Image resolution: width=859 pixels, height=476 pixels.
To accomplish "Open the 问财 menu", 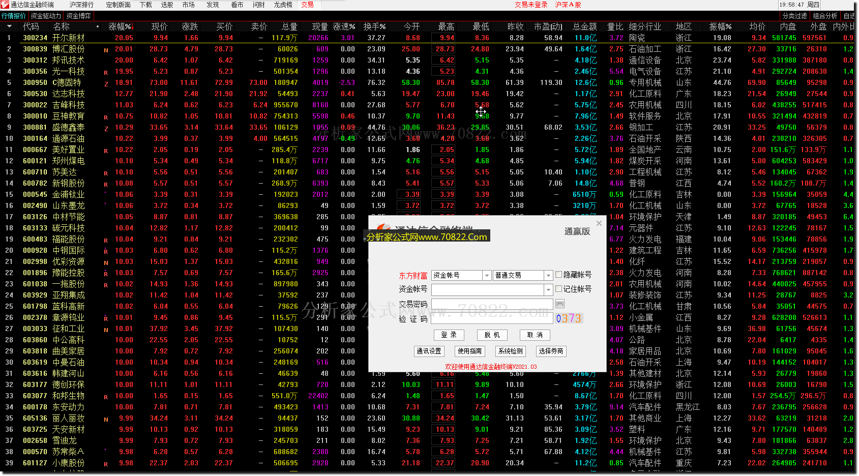I will (259, 5).
